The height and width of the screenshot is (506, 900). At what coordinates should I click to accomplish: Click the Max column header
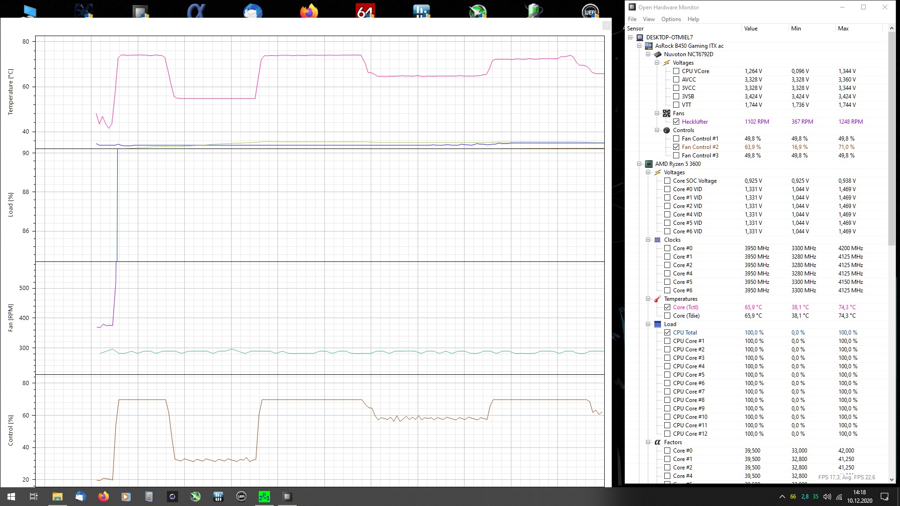(x=843, y=29)
